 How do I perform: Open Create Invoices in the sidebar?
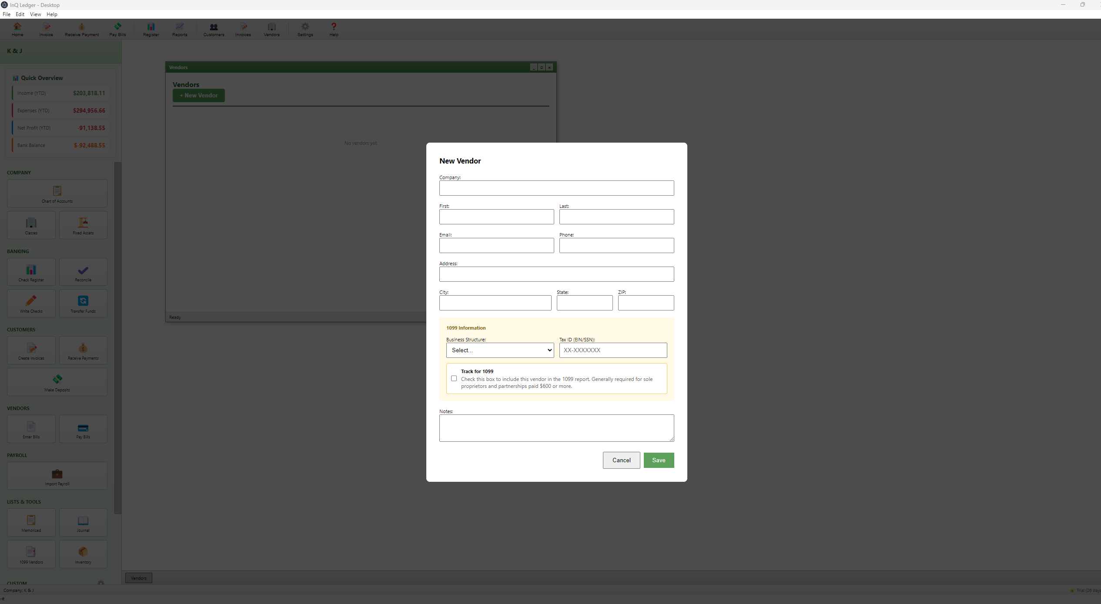31,350
